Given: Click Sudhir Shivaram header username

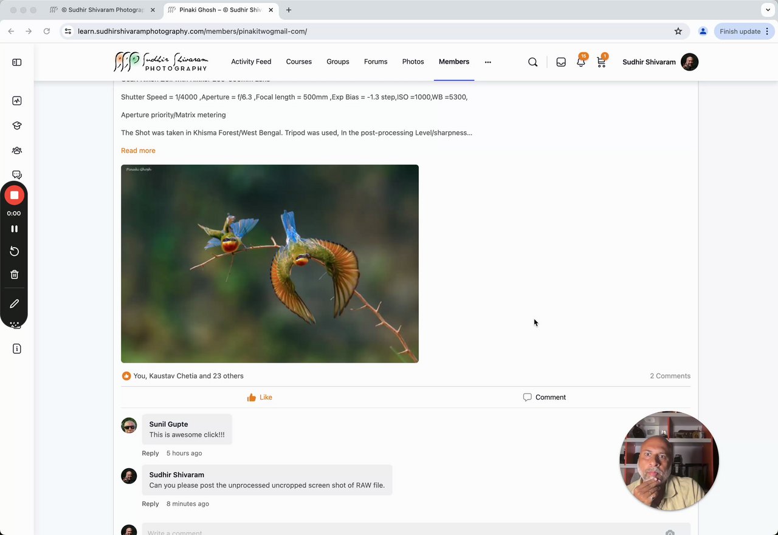Looking at the screenshot, I should click(x=649, y=62).
